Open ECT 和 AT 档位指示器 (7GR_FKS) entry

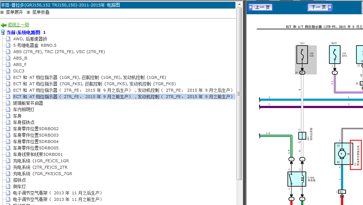[x=94, y=84]
